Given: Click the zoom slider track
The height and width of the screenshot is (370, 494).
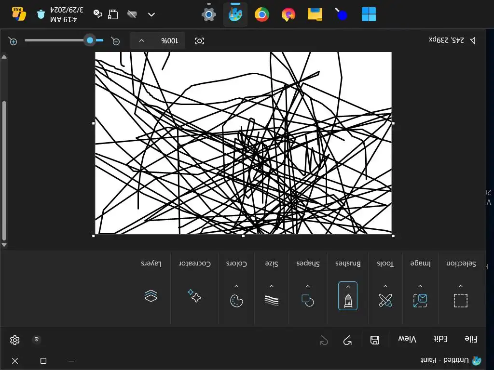Looking at the screenshot, I should coord(64,40).
